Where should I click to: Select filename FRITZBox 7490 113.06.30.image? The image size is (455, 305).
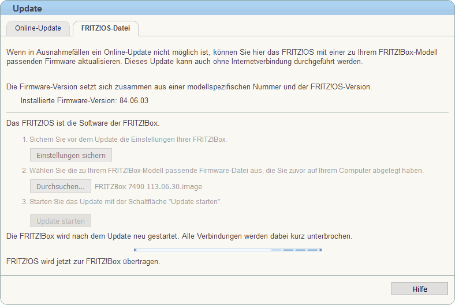(x=148, y=187)
